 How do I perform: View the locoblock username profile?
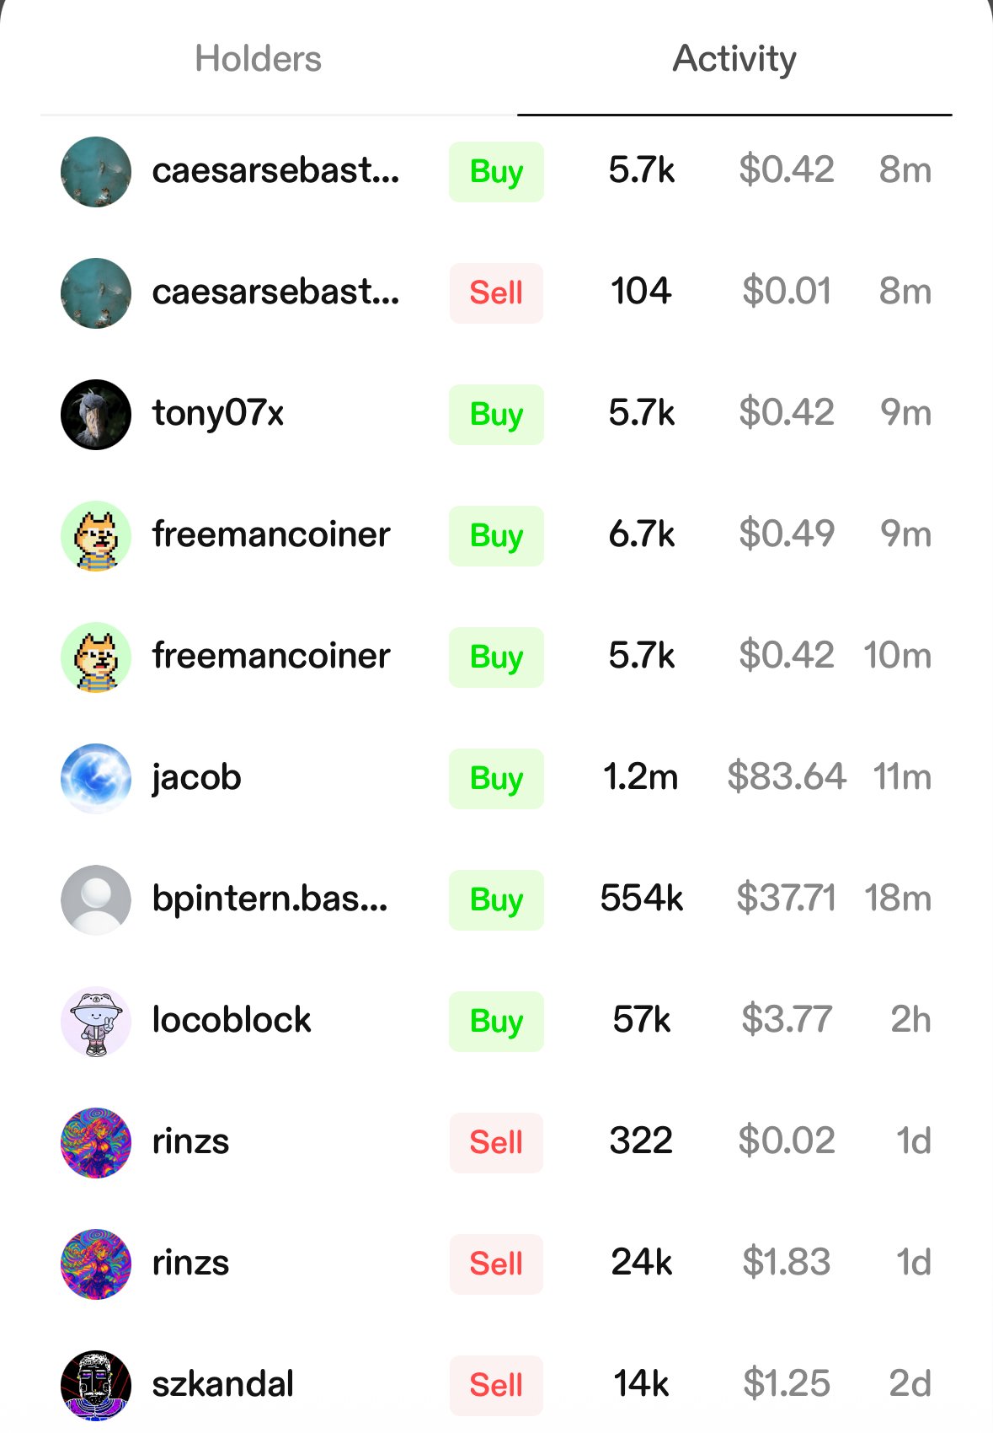(232, 1020)
